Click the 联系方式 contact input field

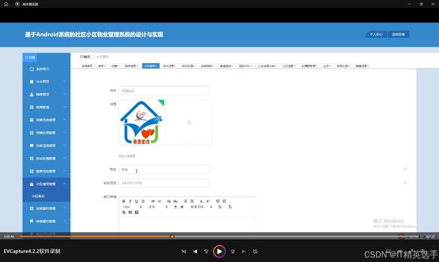coord(164,183)
